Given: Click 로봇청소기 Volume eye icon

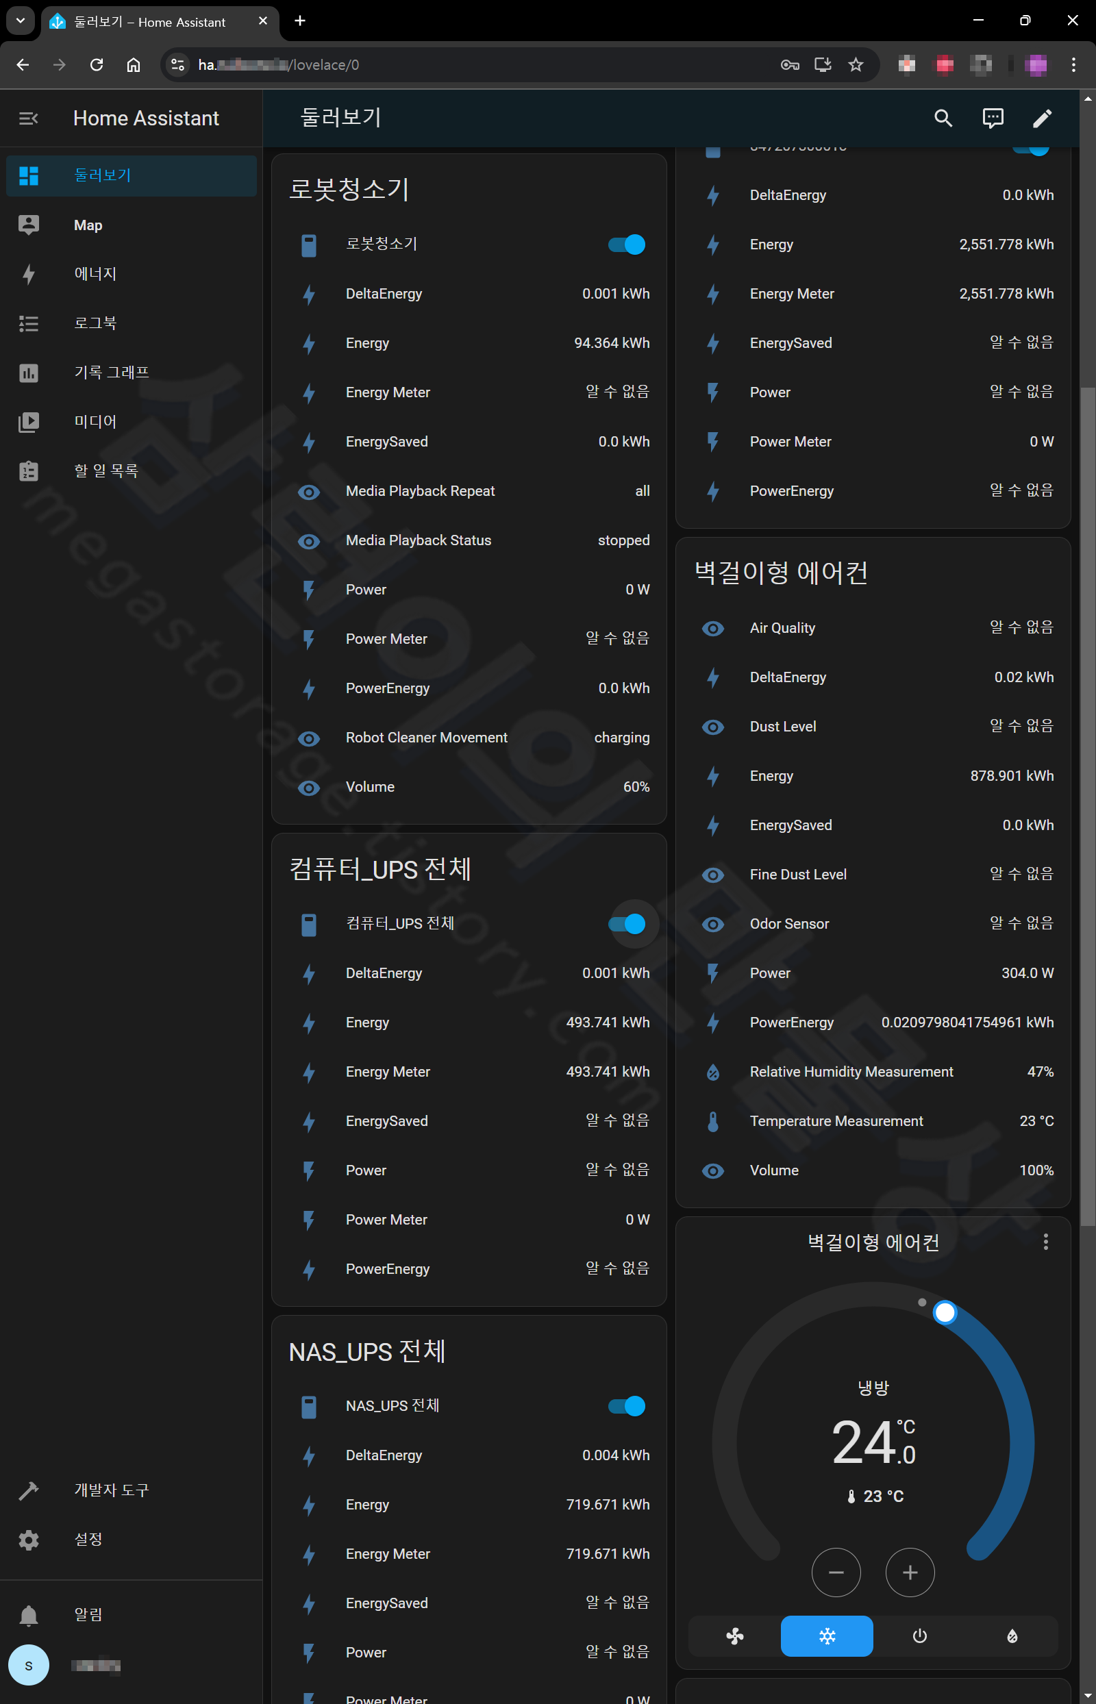Looking at the screenshot, I should [x=309, y=788].
